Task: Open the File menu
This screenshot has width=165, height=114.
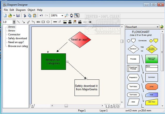Action: click(x=6, y=10)
